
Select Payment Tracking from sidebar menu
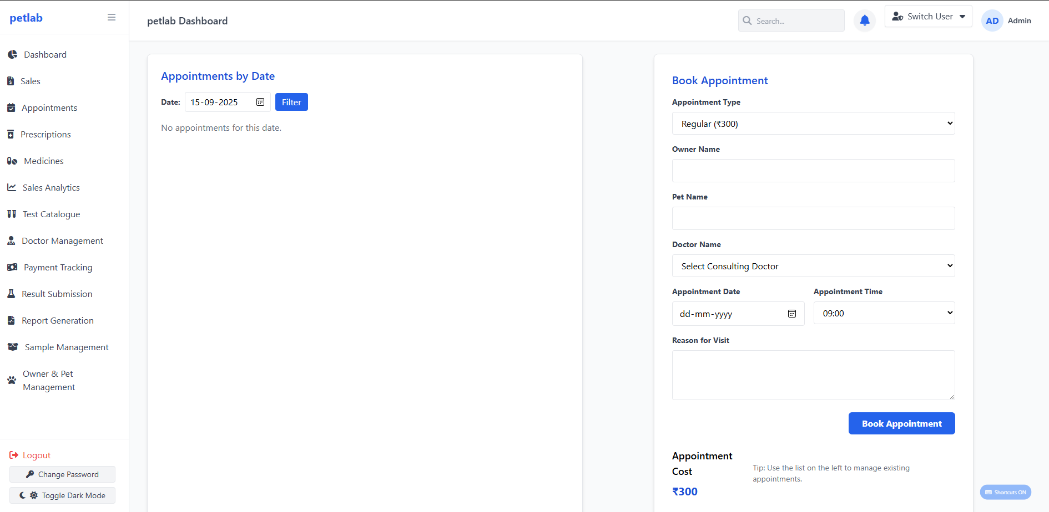(x=58, y=267)
